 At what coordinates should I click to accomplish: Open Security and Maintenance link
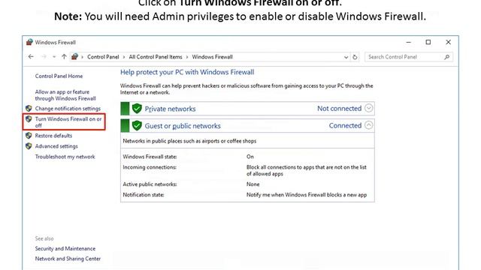[65, 248]
